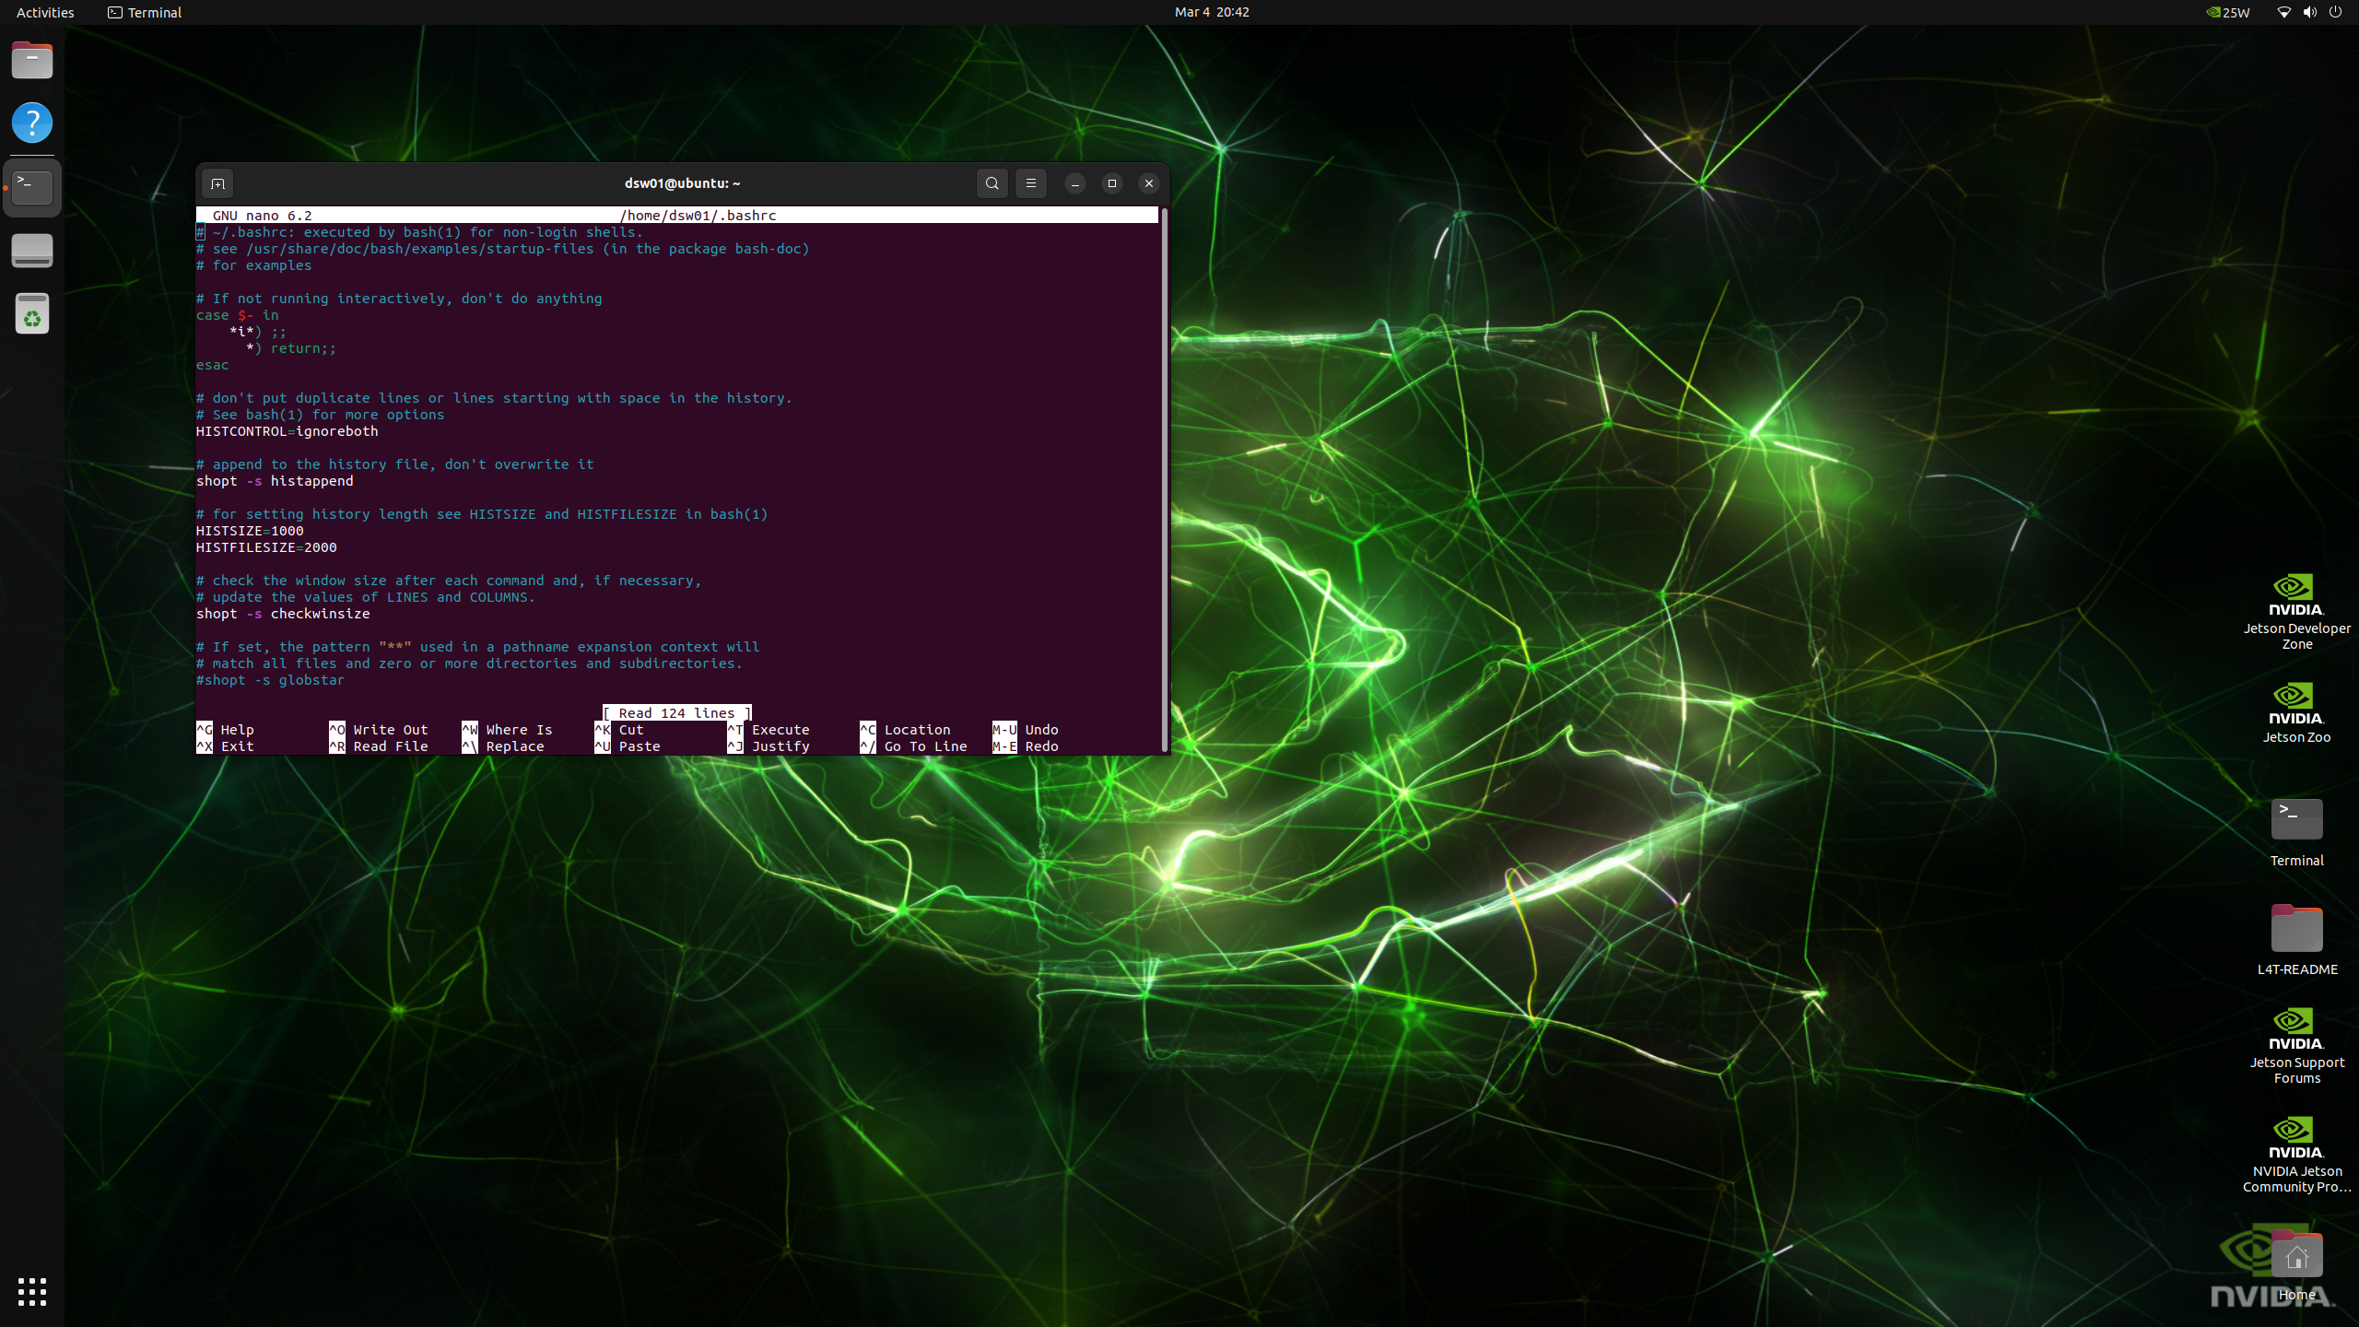Click the Terminal icon in the dock

click(x=32, y=187)
